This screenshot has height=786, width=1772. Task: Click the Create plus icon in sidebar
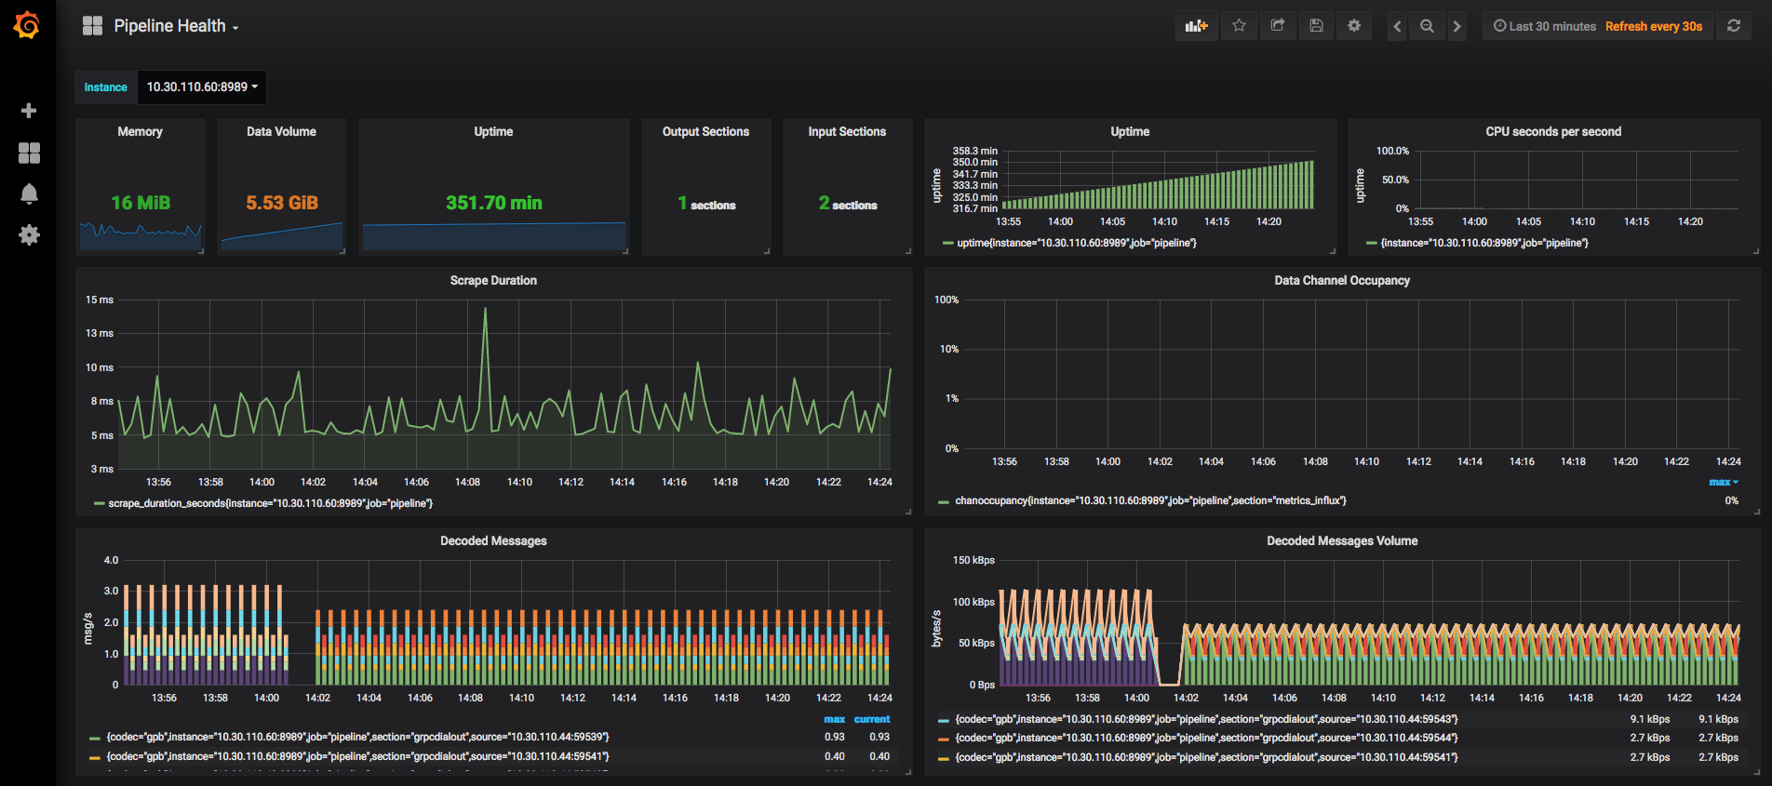[x=29, y=111]
